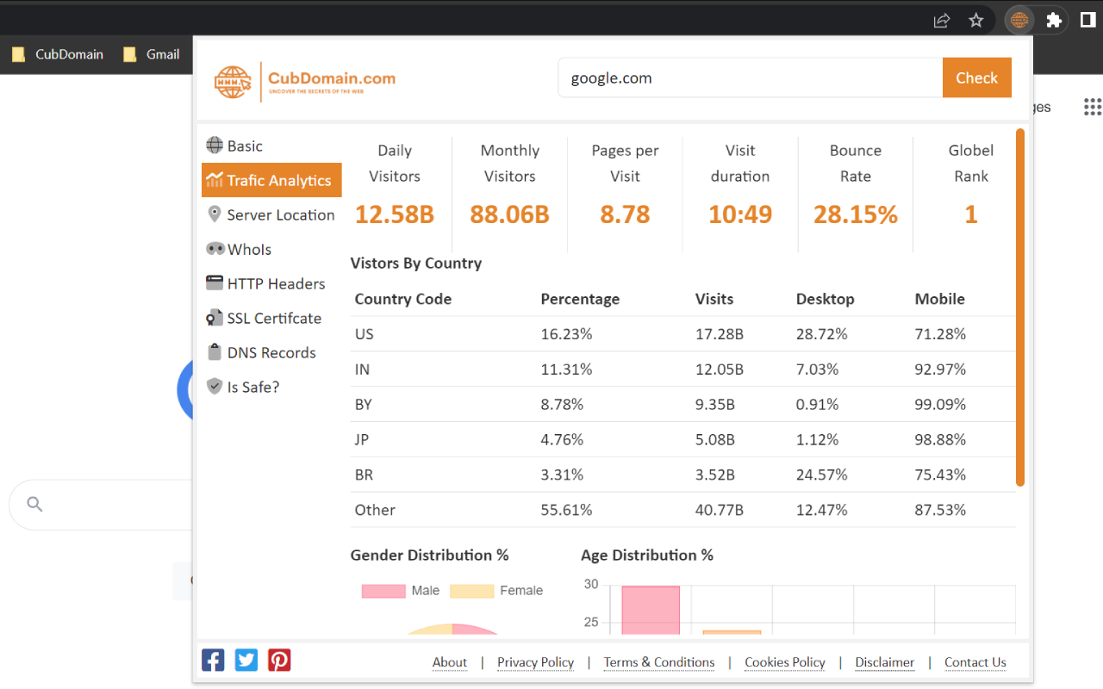Click the Pages per Visit value 8.78
Image resolution: width=1103 pixels, height=689 pixels.
click(x=626, y=214)
